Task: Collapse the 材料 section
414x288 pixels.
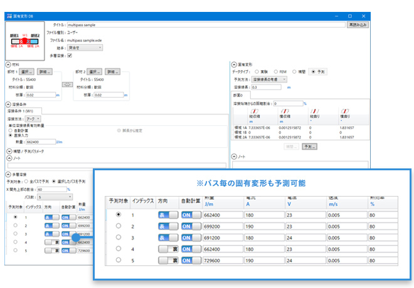Action: pos(8,64)
